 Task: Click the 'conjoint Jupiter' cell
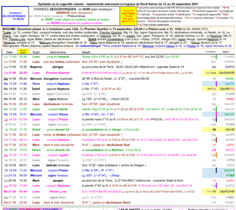58,155
